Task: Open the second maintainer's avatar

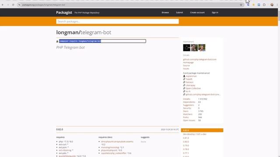Action: pos(194,48)
